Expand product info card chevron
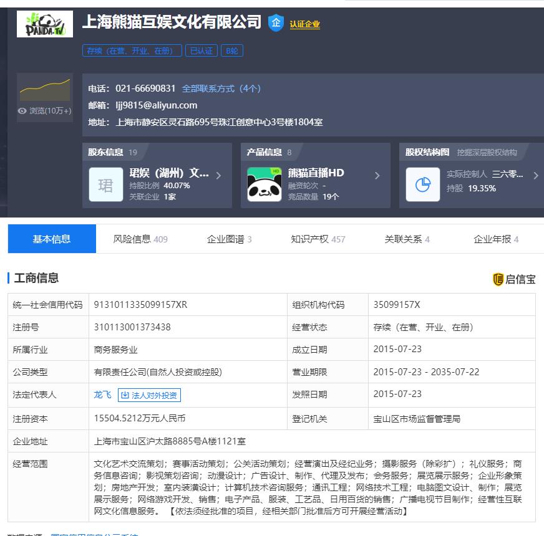This screenshot has height=536, width=544. click(x=377, y=175)
